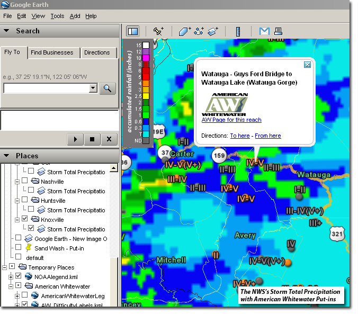Get directions To here
Screen dimensions: 358x314
pos(240,136)
